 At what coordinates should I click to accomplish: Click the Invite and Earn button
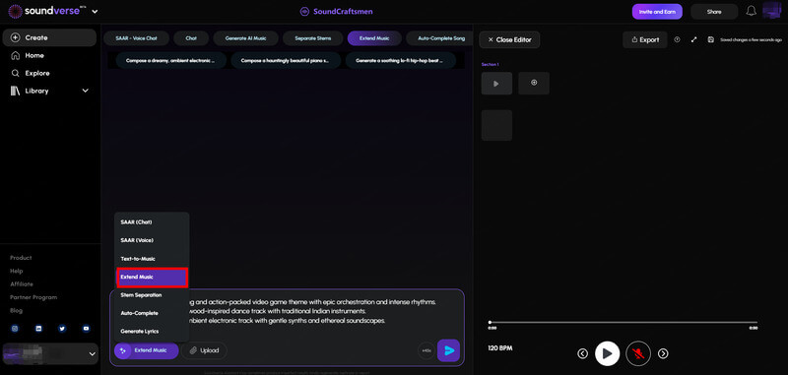click(657, 12)
